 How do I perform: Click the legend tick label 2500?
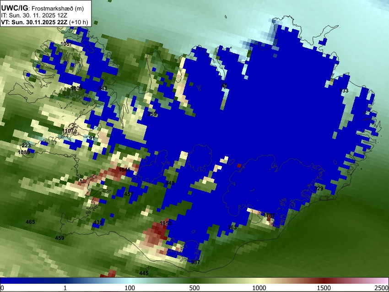(382, 288)
